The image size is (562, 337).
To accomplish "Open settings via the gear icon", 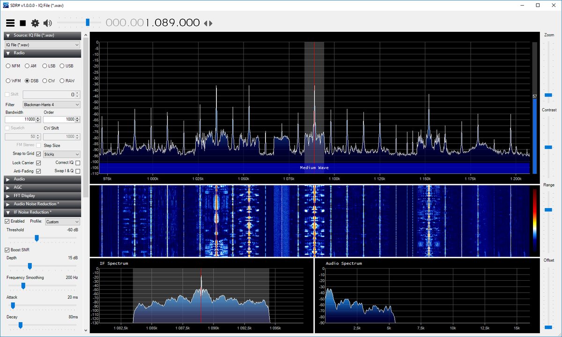I will (35, 23).
